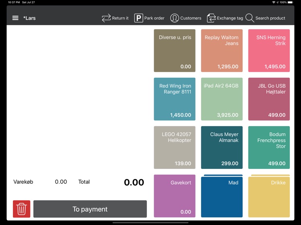Select the Gavekort gift card tile
The image size is (301, 225).
tap(175, 196)
